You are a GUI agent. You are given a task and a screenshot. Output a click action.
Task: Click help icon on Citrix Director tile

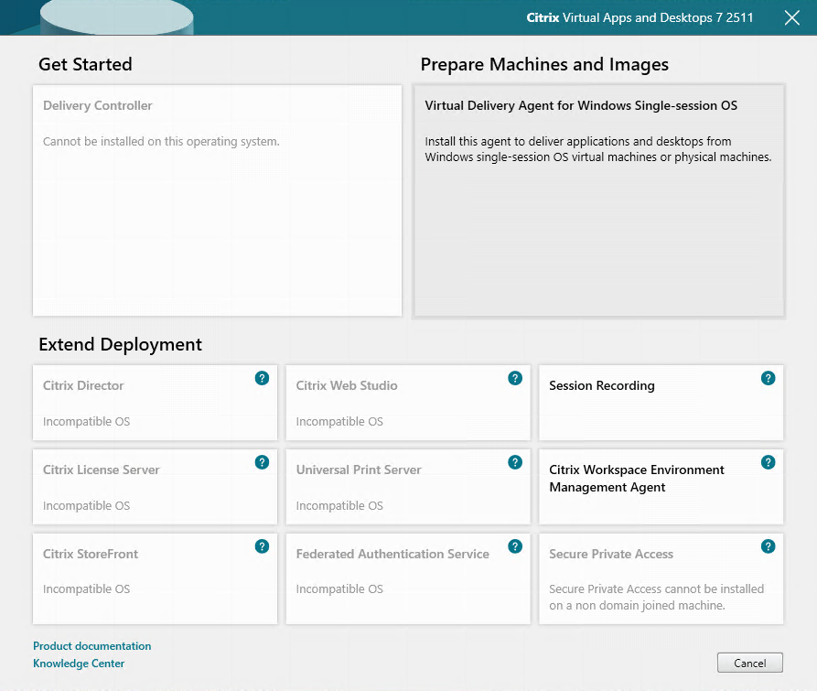point(262,378)
